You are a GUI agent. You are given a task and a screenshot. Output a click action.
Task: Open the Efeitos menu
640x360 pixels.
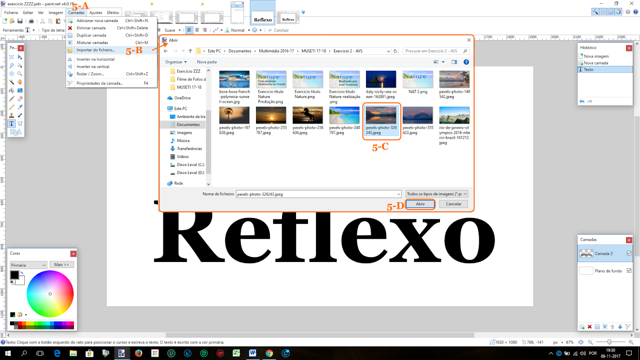pyautogui.click(x=113, y=12)
